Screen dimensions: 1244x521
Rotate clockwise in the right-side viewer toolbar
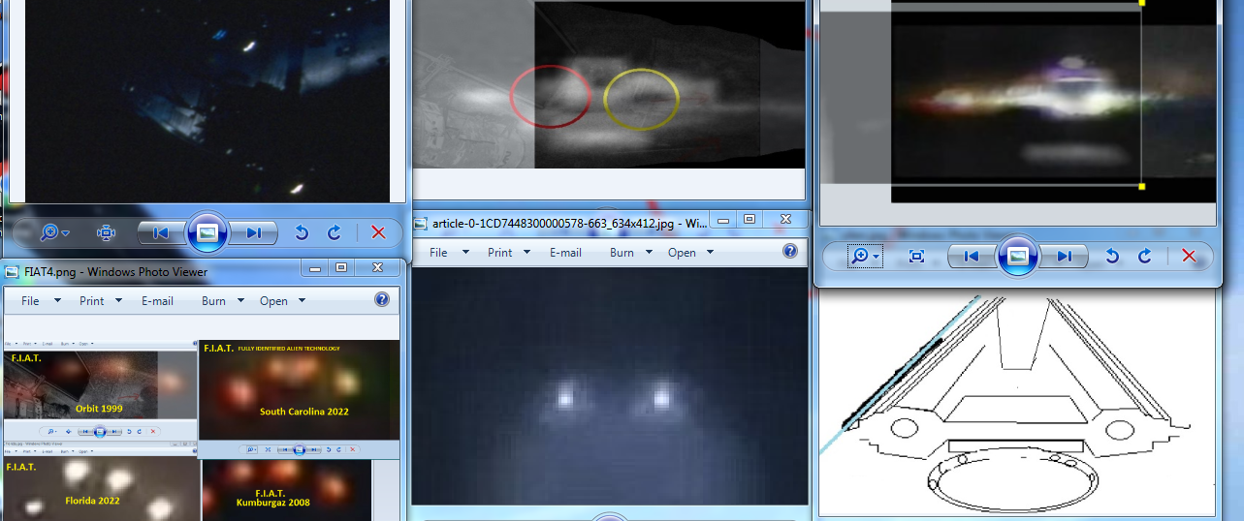(1144, 257)
